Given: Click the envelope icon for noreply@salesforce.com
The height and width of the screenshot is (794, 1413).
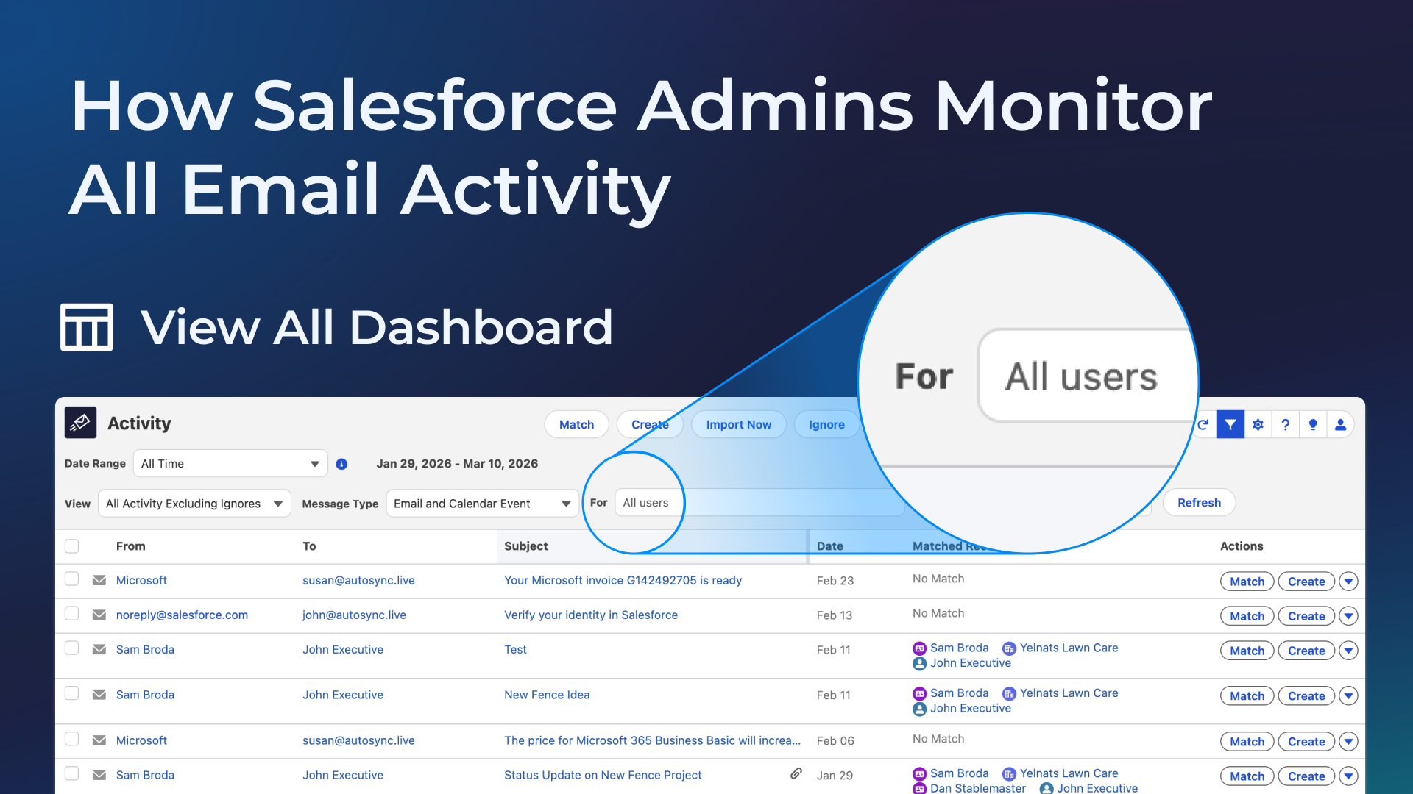Looking at the screenshot, I should (x=99, y=615).
